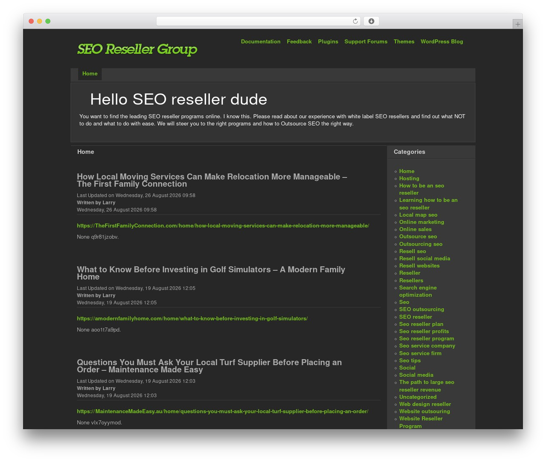
Task: Click the browser reload icon
Action: (355, 21)
